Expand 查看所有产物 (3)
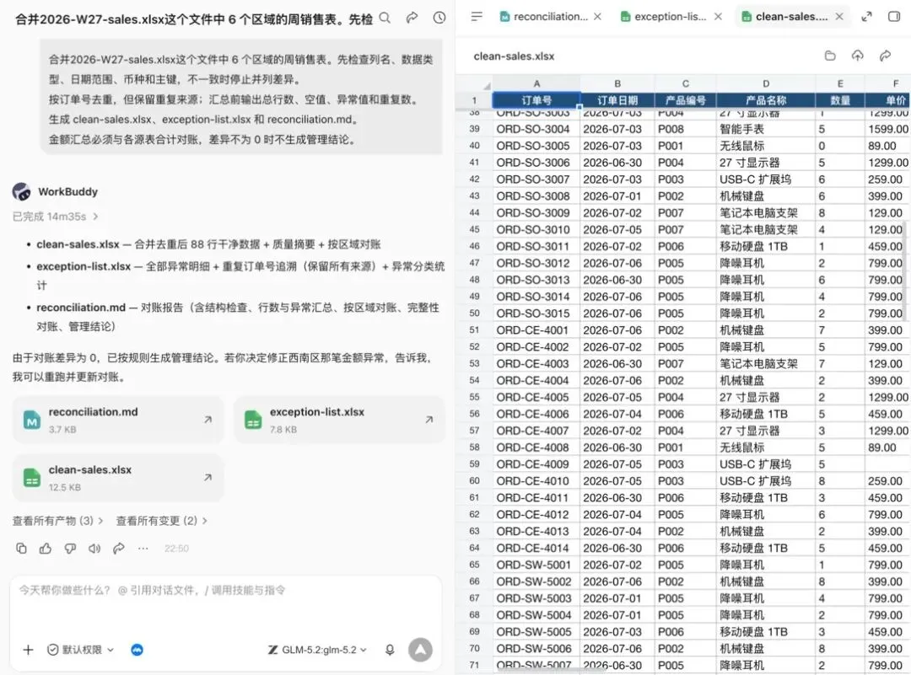Viewport: 911px width, 675px height. click(x=57, y=521)
